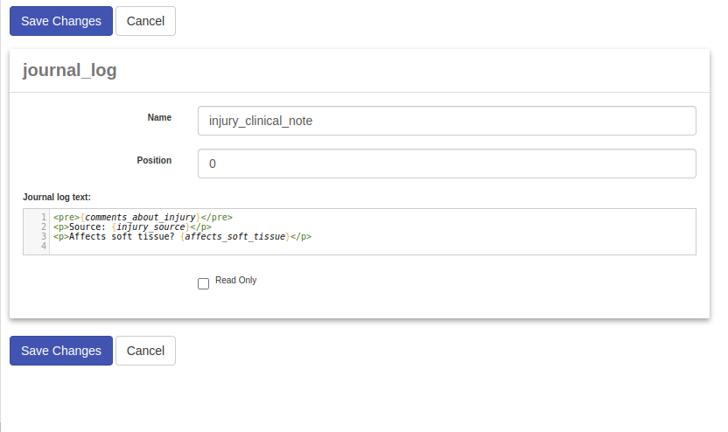The image size is (728, 432).
Task: Click the Position field label
Action: [154, 160]
